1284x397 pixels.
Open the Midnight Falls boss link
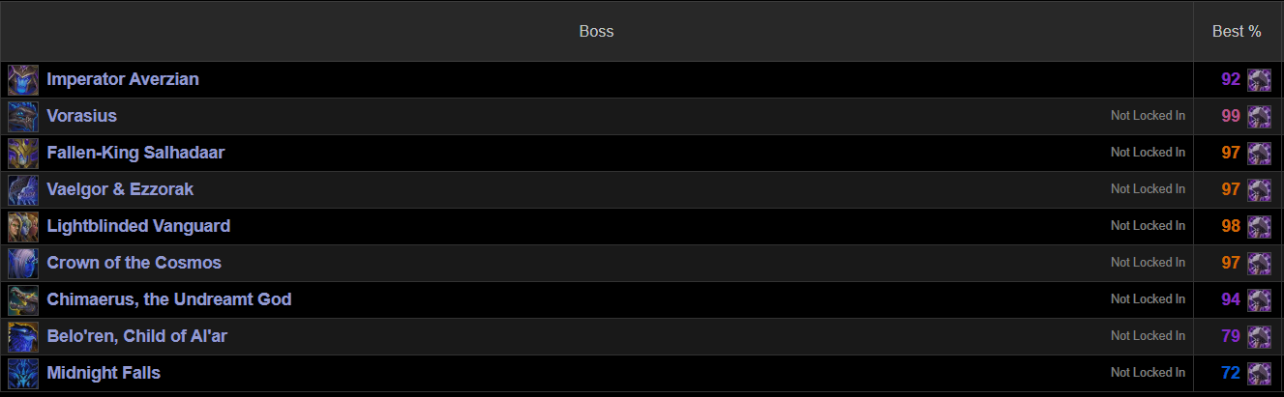pyautogui.click(x=104, y=373)
